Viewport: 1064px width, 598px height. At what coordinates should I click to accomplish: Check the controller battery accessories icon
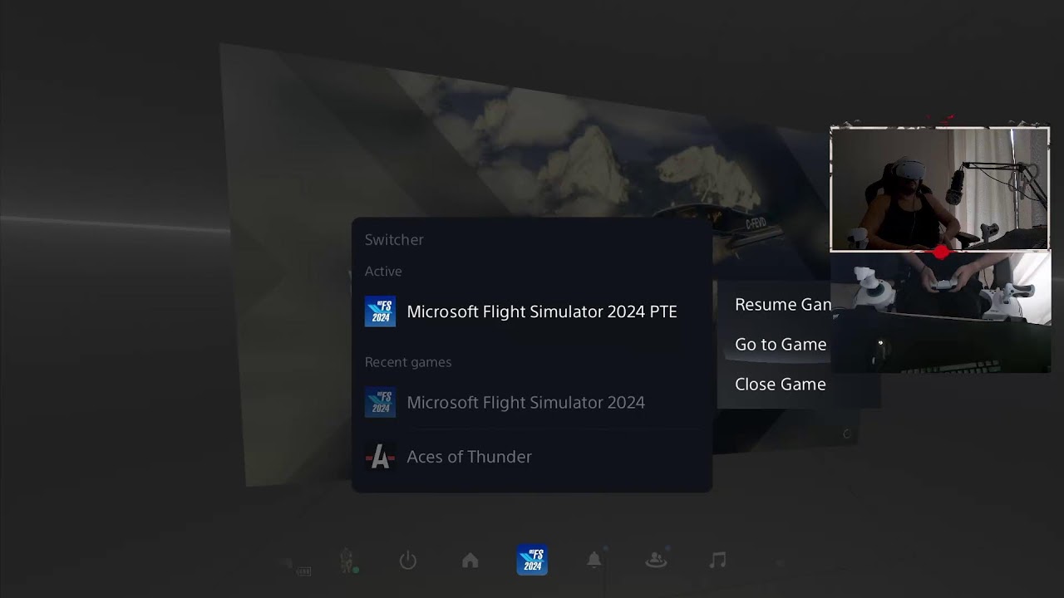pos(303,570)
